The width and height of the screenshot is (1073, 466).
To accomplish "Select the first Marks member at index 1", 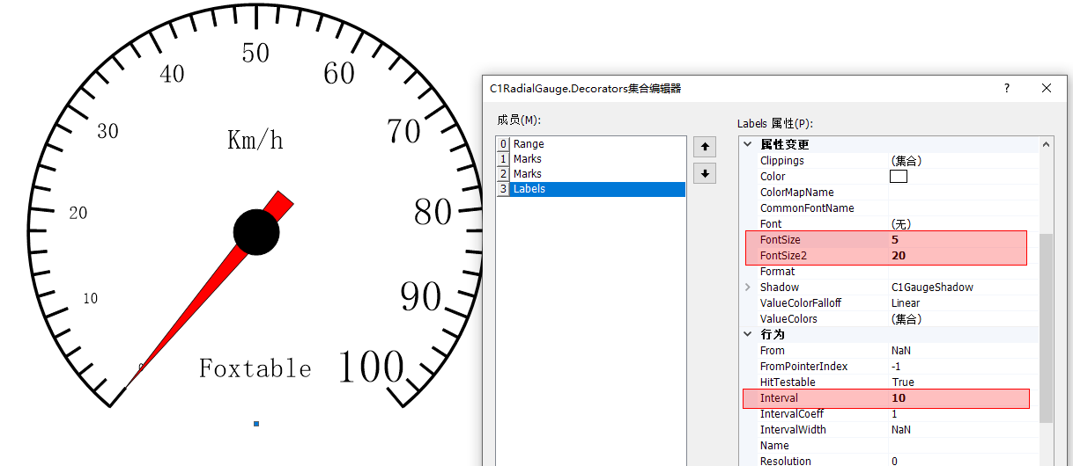I will click(527, 159).
